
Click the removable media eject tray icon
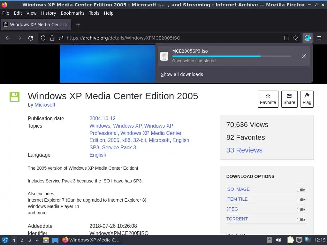coord(270,240)
